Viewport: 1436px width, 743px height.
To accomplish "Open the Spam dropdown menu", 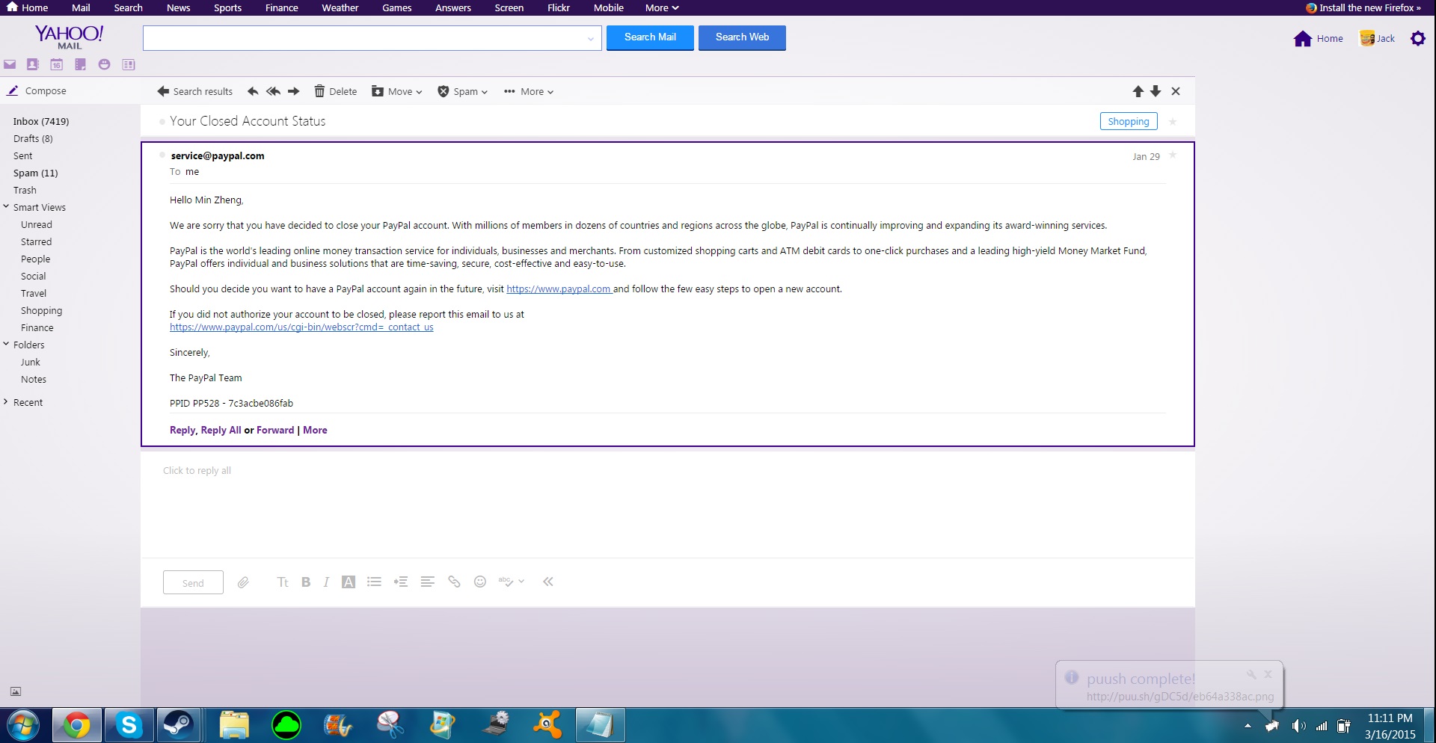I will click(463, 91).
